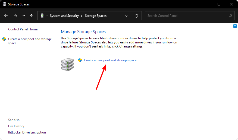Select the Storage Spaces breadcrumb
Image resolution: width=238 pixels, height=140 pixels.
pyautogui.click(x=96, y=16)
